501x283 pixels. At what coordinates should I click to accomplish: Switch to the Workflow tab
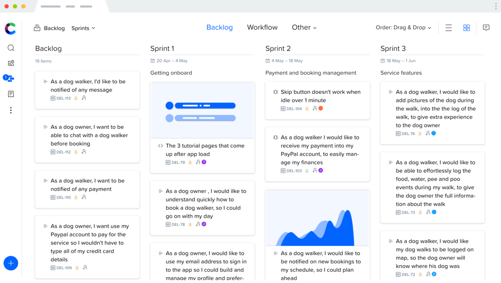click(262, 28)
